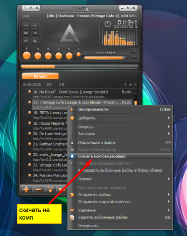187x236 pixels.
Task: Toggle the equalizer panel button above playlist toggle
Action: (x=133, y=51)
